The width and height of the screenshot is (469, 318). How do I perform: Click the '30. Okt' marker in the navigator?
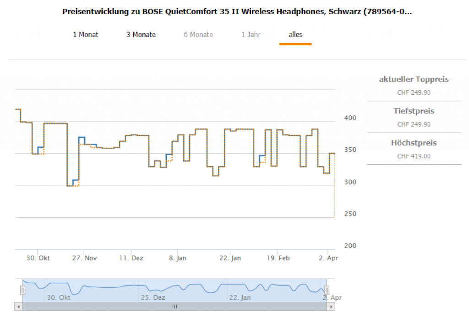click(59, 297)
